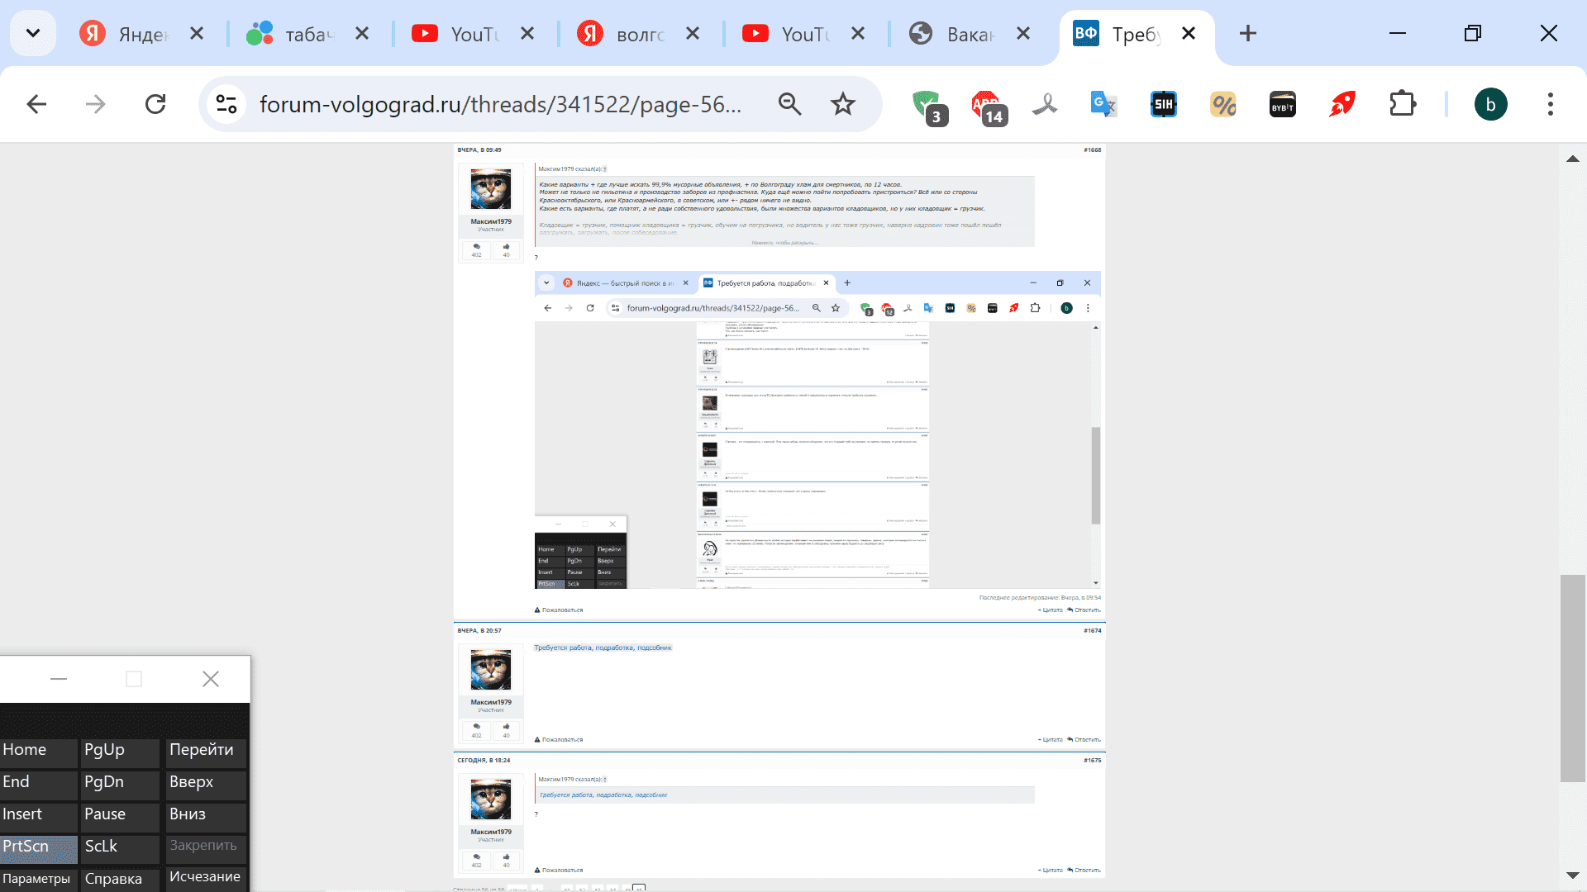The height and width of the screenshot is (892, 1587).
Task: Open the zoom magnifier icon in the address bar
Action: coord(789,104)
